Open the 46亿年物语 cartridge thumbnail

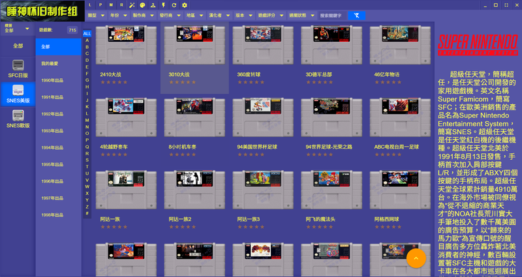point(400,45)
